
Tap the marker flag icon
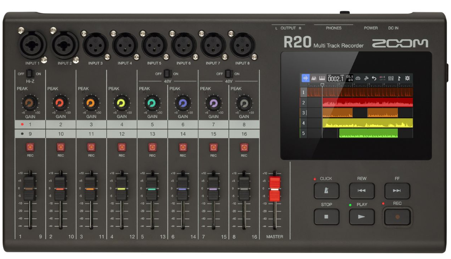399,78
